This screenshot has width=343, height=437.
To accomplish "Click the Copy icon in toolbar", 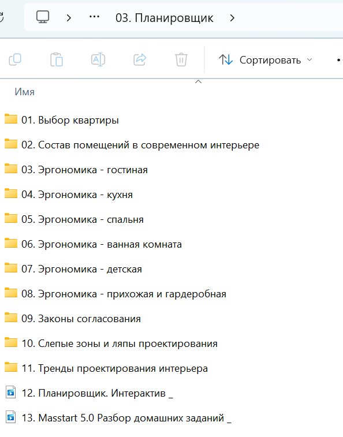I will point(15,59).
